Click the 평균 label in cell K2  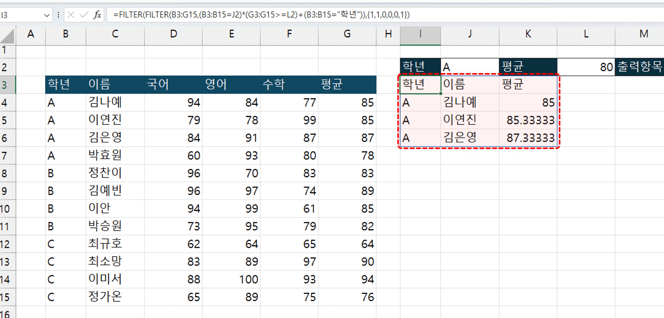(x=528, y=67)
